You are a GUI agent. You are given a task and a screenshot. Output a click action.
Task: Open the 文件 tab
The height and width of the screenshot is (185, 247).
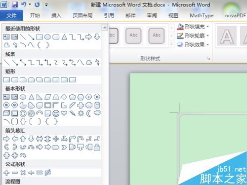[11, 15]
